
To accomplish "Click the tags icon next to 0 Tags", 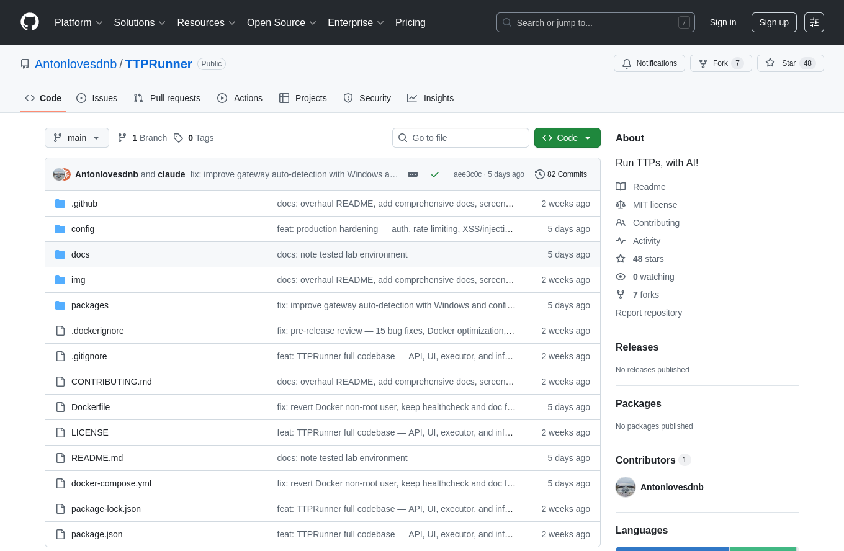I will 178,138.
